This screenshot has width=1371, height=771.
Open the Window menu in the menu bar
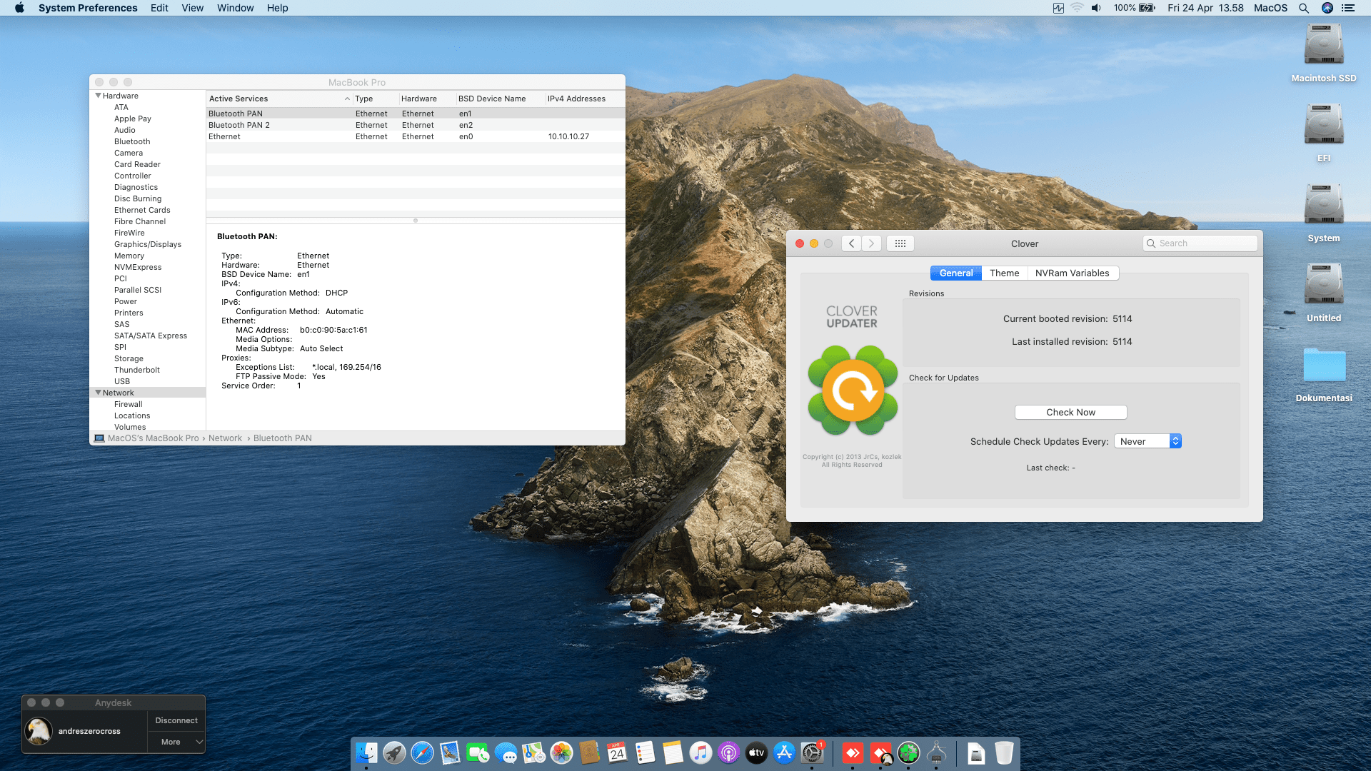(235, 8)
